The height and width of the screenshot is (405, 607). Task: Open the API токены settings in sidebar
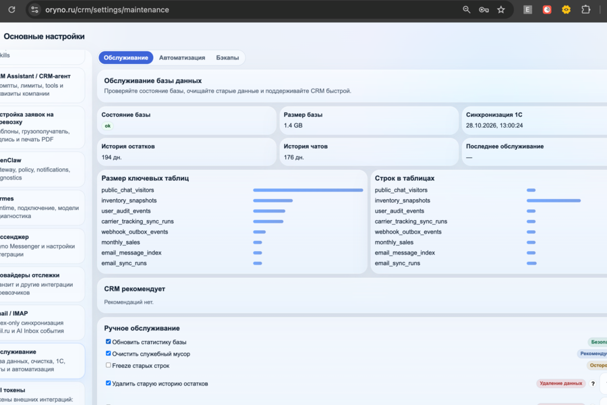tap(42, 394)
